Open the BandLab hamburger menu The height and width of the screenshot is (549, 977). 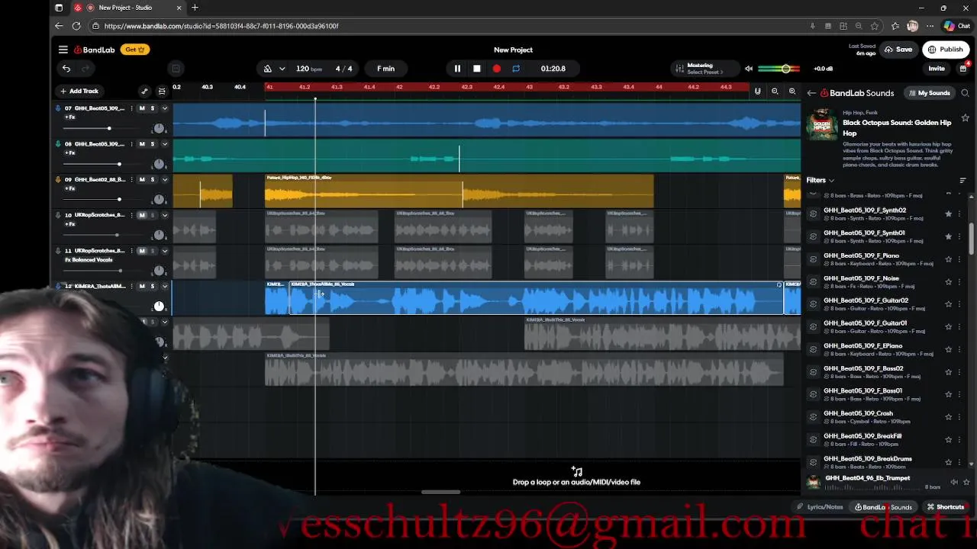[x=63, y=50]
